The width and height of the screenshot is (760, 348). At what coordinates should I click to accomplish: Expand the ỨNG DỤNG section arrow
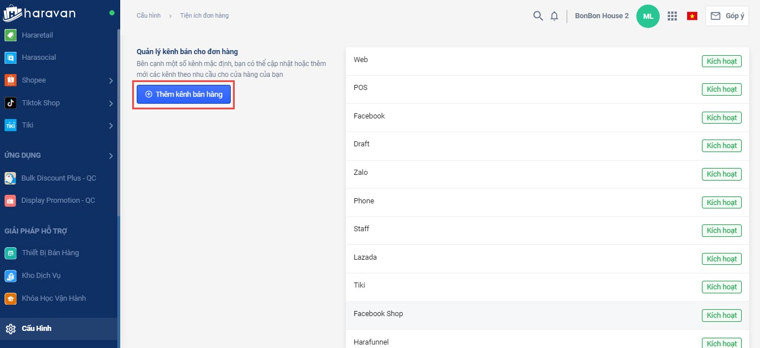pyautogui.click(x=111, y=156)
